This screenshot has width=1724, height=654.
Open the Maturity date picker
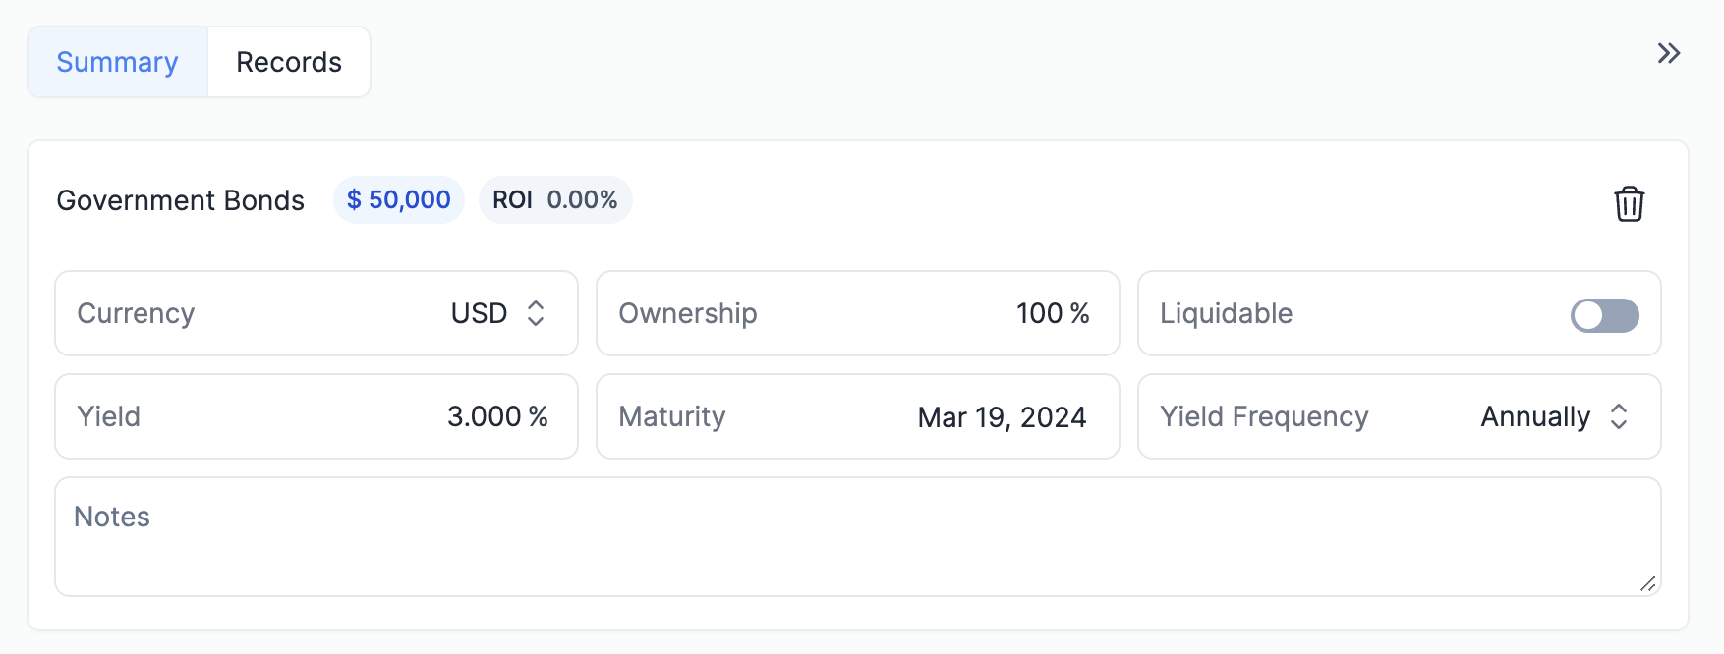(x=857, y=416)
